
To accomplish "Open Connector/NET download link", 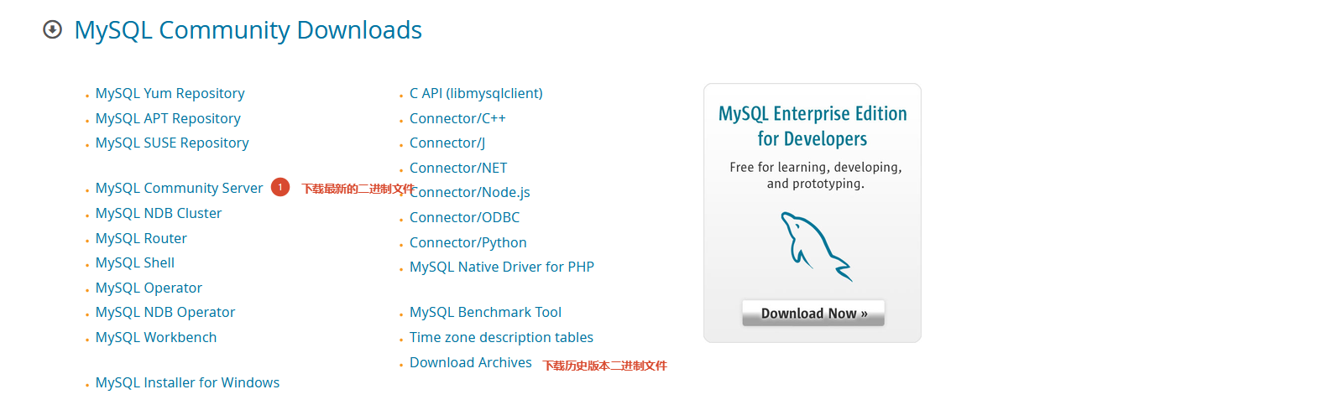I will (x=458, y=168).
